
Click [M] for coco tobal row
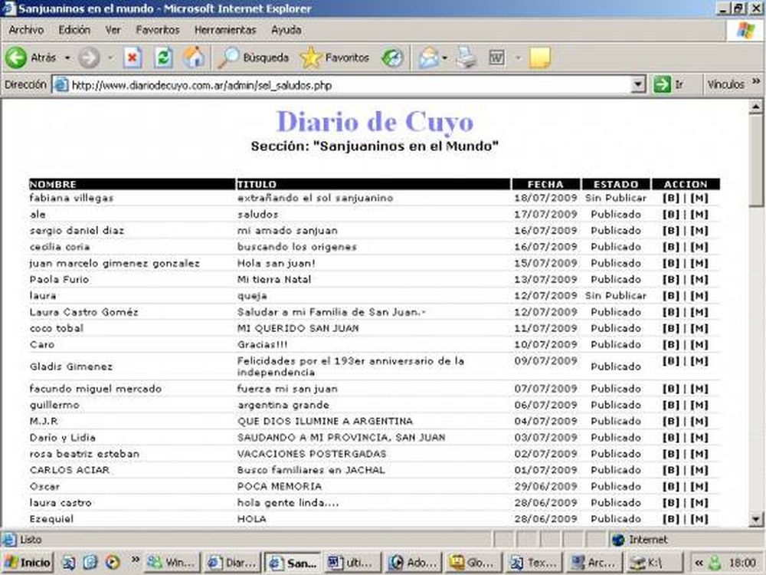pyautogui.click(x=699, y=328)
